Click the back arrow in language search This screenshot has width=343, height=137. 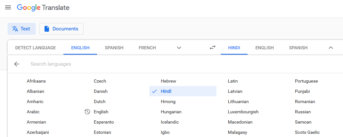pos(17,64)
